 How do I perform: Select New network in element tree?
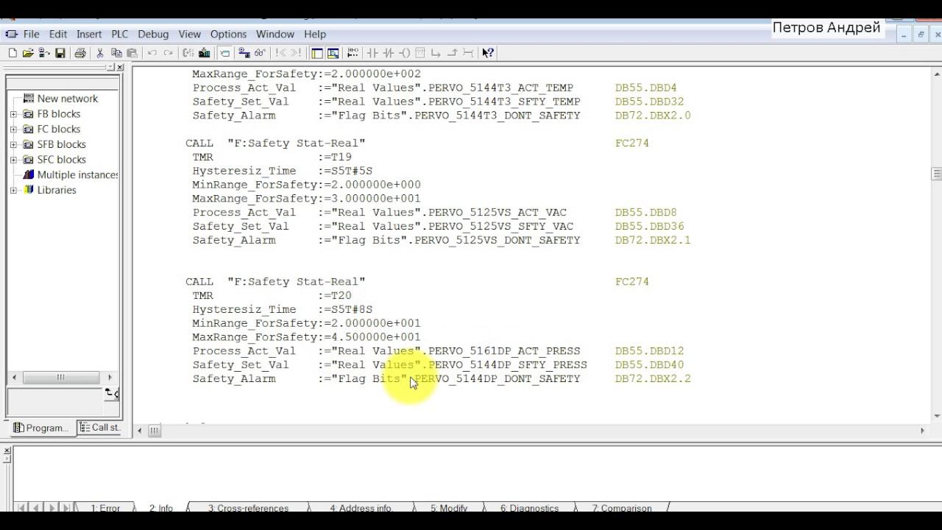pos(67,99)
